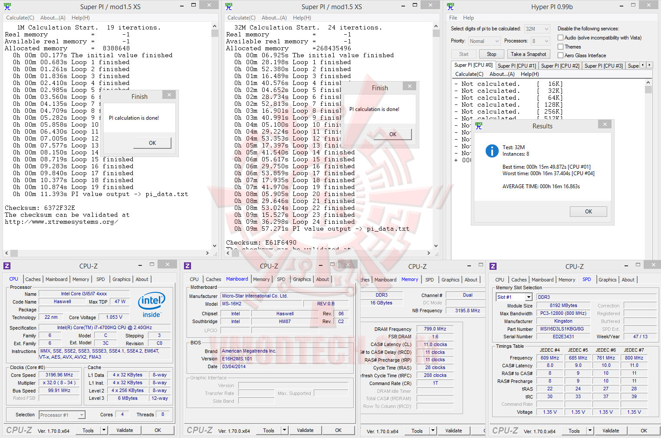Expand Tools arrow in CPU-Z Processor window

click(x=104, y=430)
